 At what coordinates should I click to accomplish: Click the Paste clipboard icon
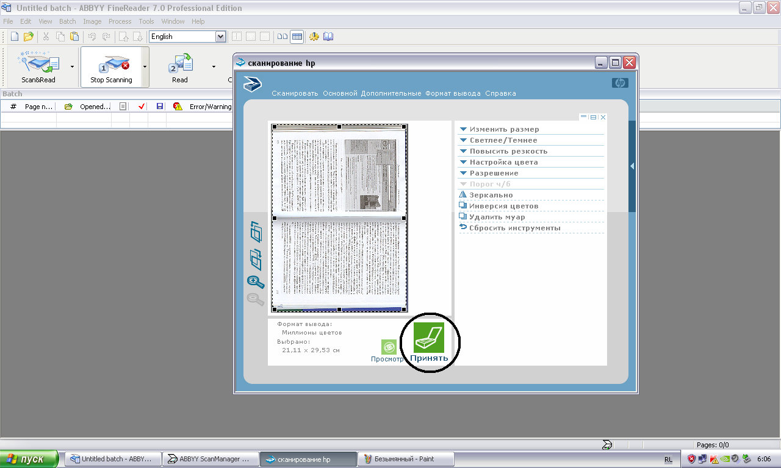pos(74,37)
